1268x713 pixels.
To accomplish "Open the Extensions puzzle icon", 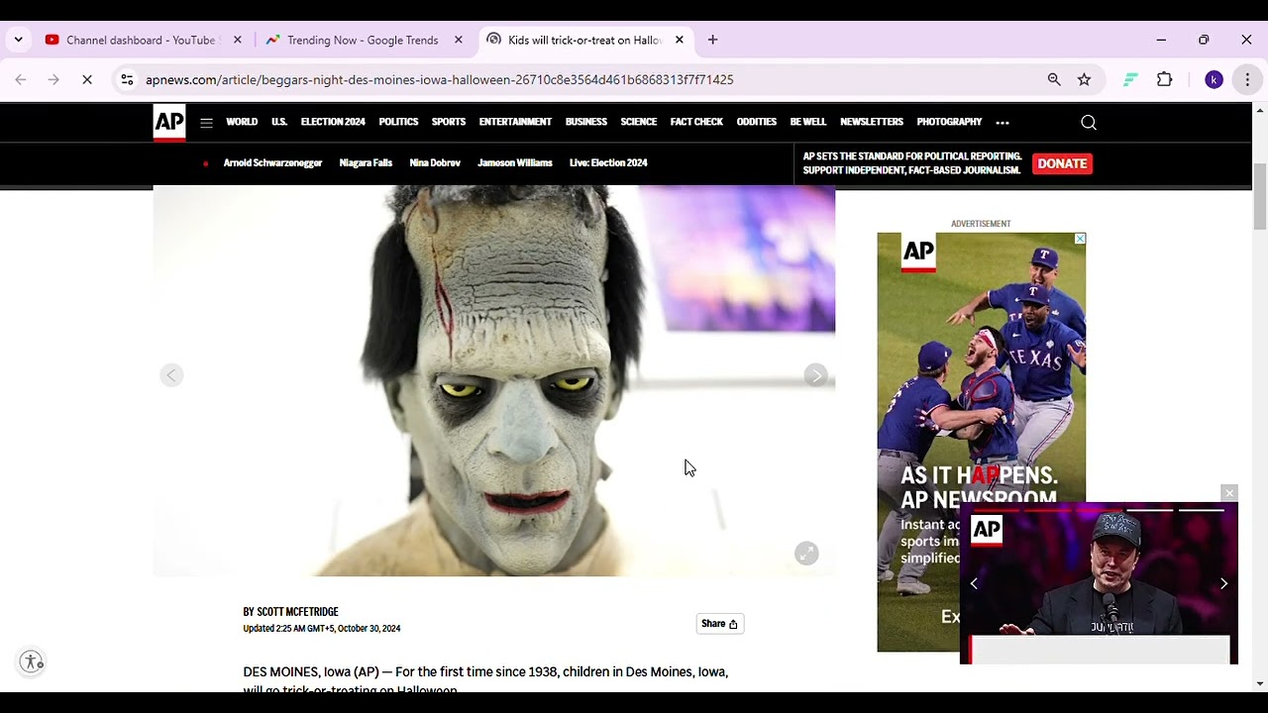I will point(1165,79).
